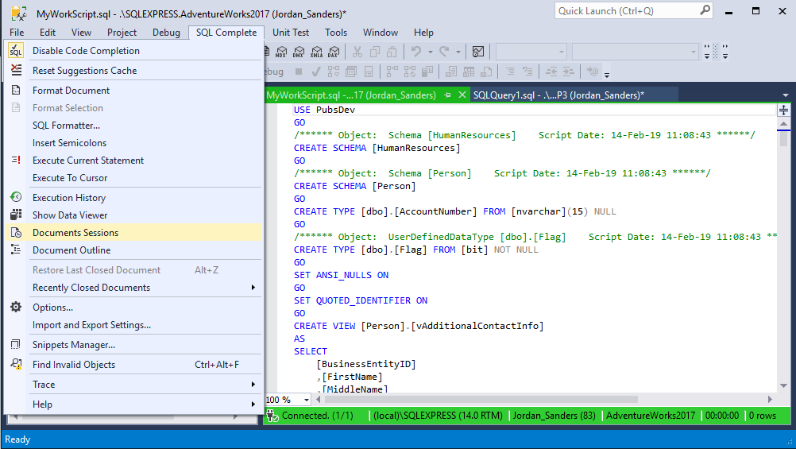Click the Undo arrow icon
Screen dimensions: 796x449
pyautogui.click(x=416, y=52)
